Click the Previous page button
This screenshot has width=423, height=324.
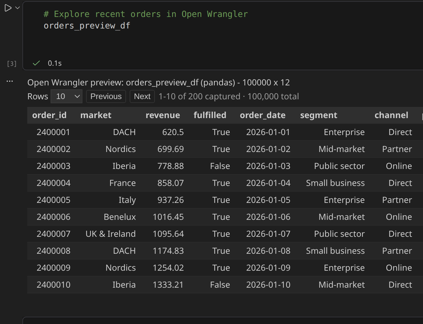pos(106,96)
